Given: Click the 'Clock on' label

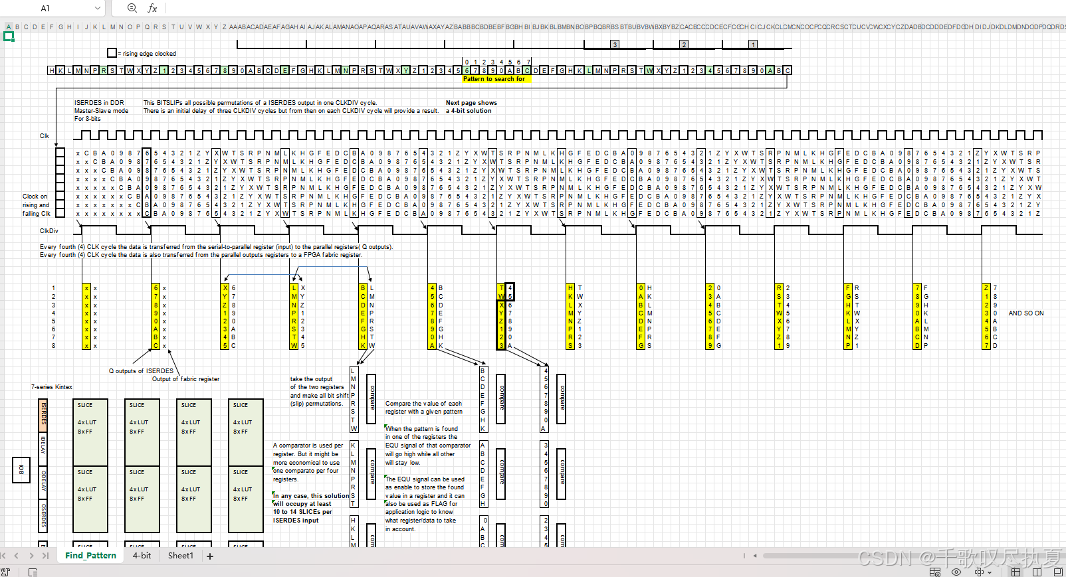Looking at the screenshot, I should [35, 197].
